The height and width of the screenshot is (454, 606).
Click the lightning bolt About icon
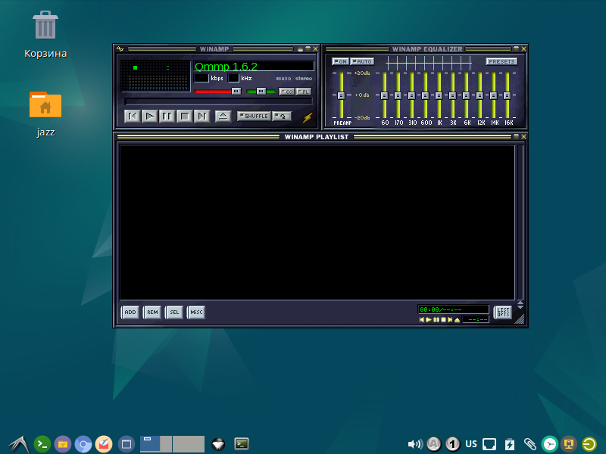(x=308, y=117)
